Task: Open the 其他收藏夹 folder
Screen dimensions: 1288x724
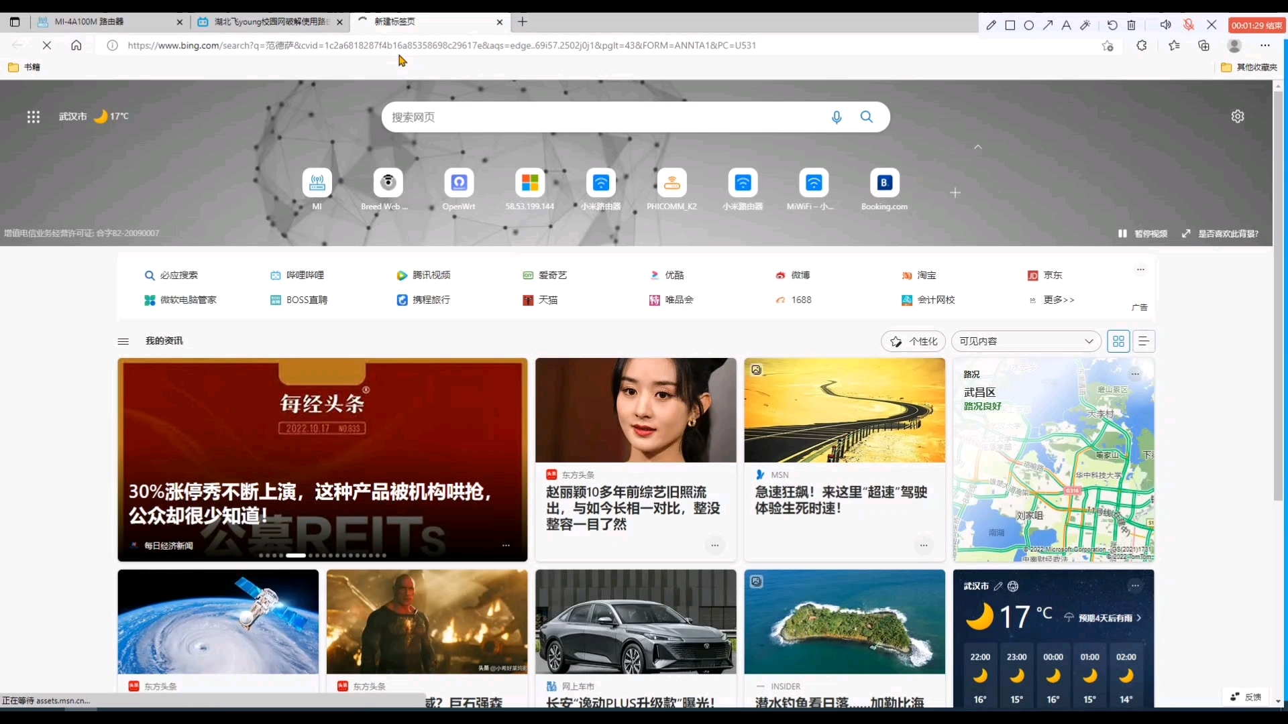Action: (1249, 67)
